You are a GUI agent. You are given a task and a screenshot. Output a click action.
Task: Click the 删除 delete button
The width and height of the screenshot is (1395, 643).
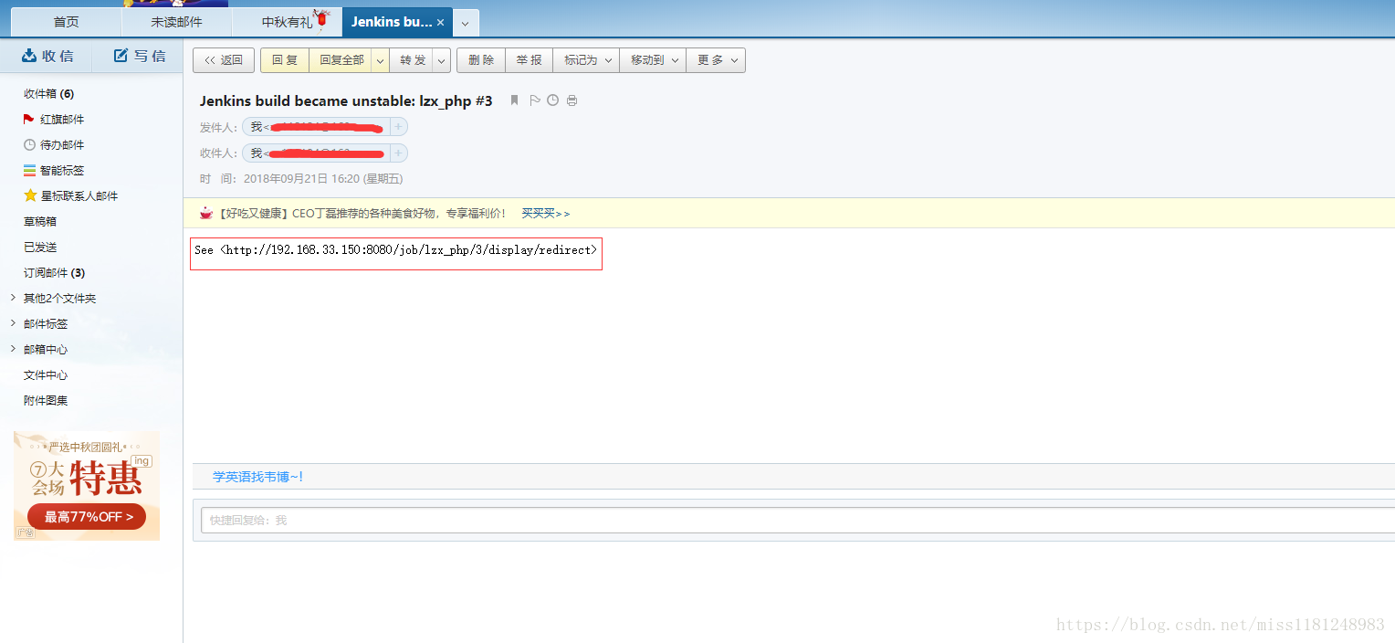(481, 60)
